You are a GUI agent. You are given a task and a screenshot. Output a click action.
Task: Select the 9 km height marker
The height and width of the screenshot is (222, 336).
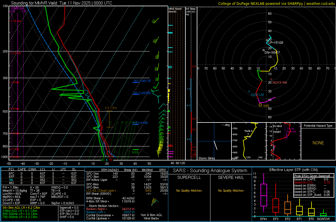[x=16, y=82]
